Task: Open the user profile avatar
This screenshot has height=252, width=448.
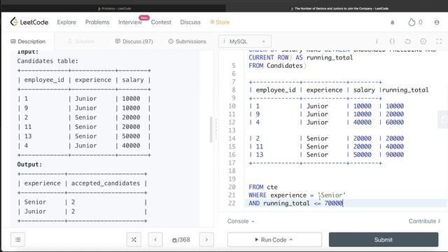Action: 437,22
